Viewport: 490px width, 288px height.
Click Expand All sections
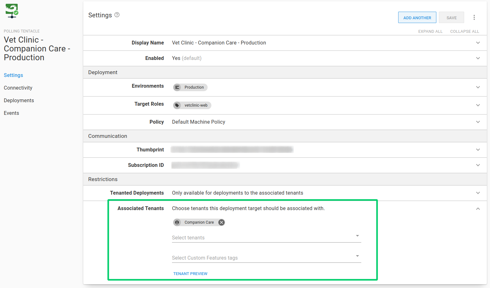point(430,31)
